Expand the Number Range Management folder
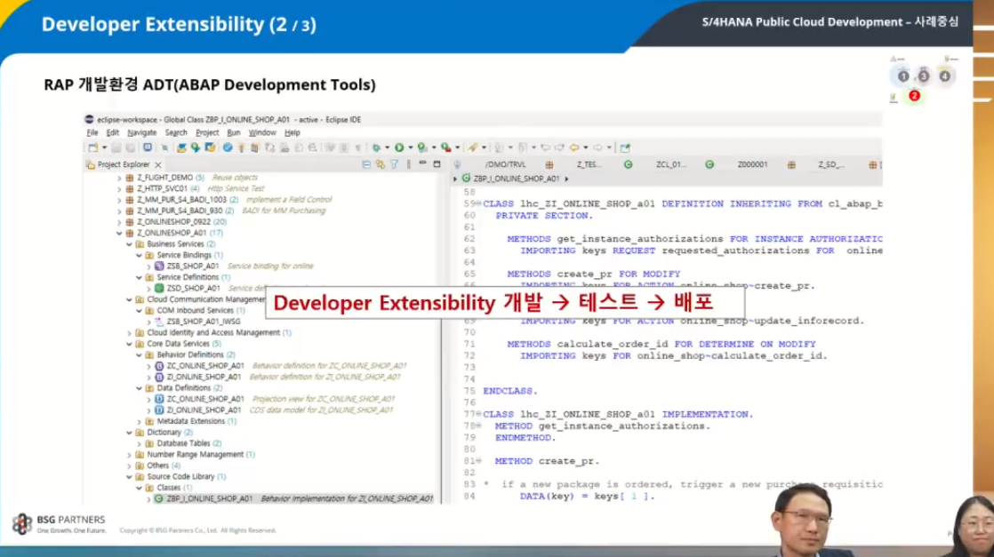The image size is (994, 557). (129, 454)
